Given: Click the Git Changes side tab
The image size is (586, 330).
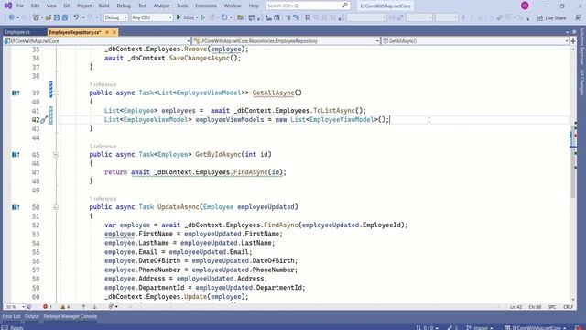Looking at the screenshot, I should coord(582,82).
